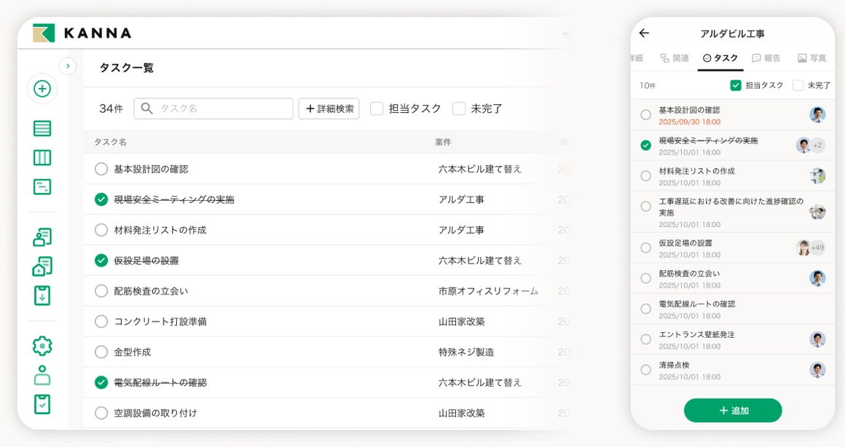The width and height of the screenshot is (845, 447).
Task: Open the list view icon in sidebar
Action: (x=42, y=127)
